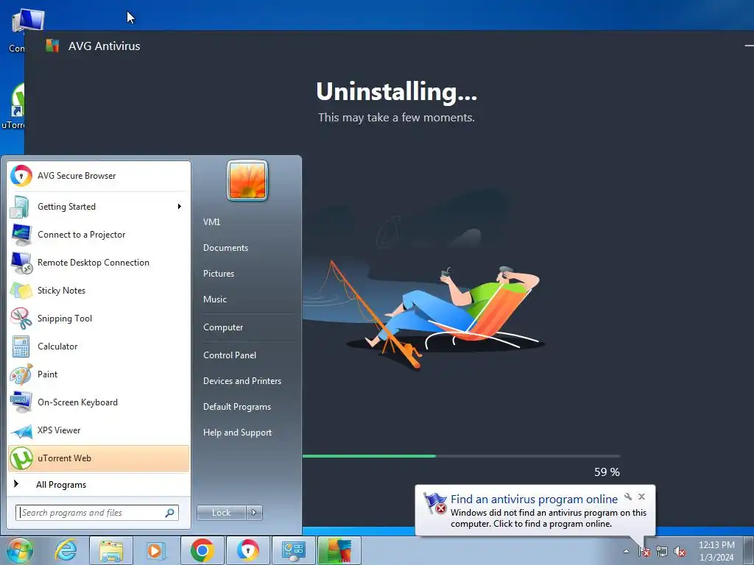Click the user account picture in Start menu
The width and height of the screenshot is (754, 565).
(x=247, y=181)
